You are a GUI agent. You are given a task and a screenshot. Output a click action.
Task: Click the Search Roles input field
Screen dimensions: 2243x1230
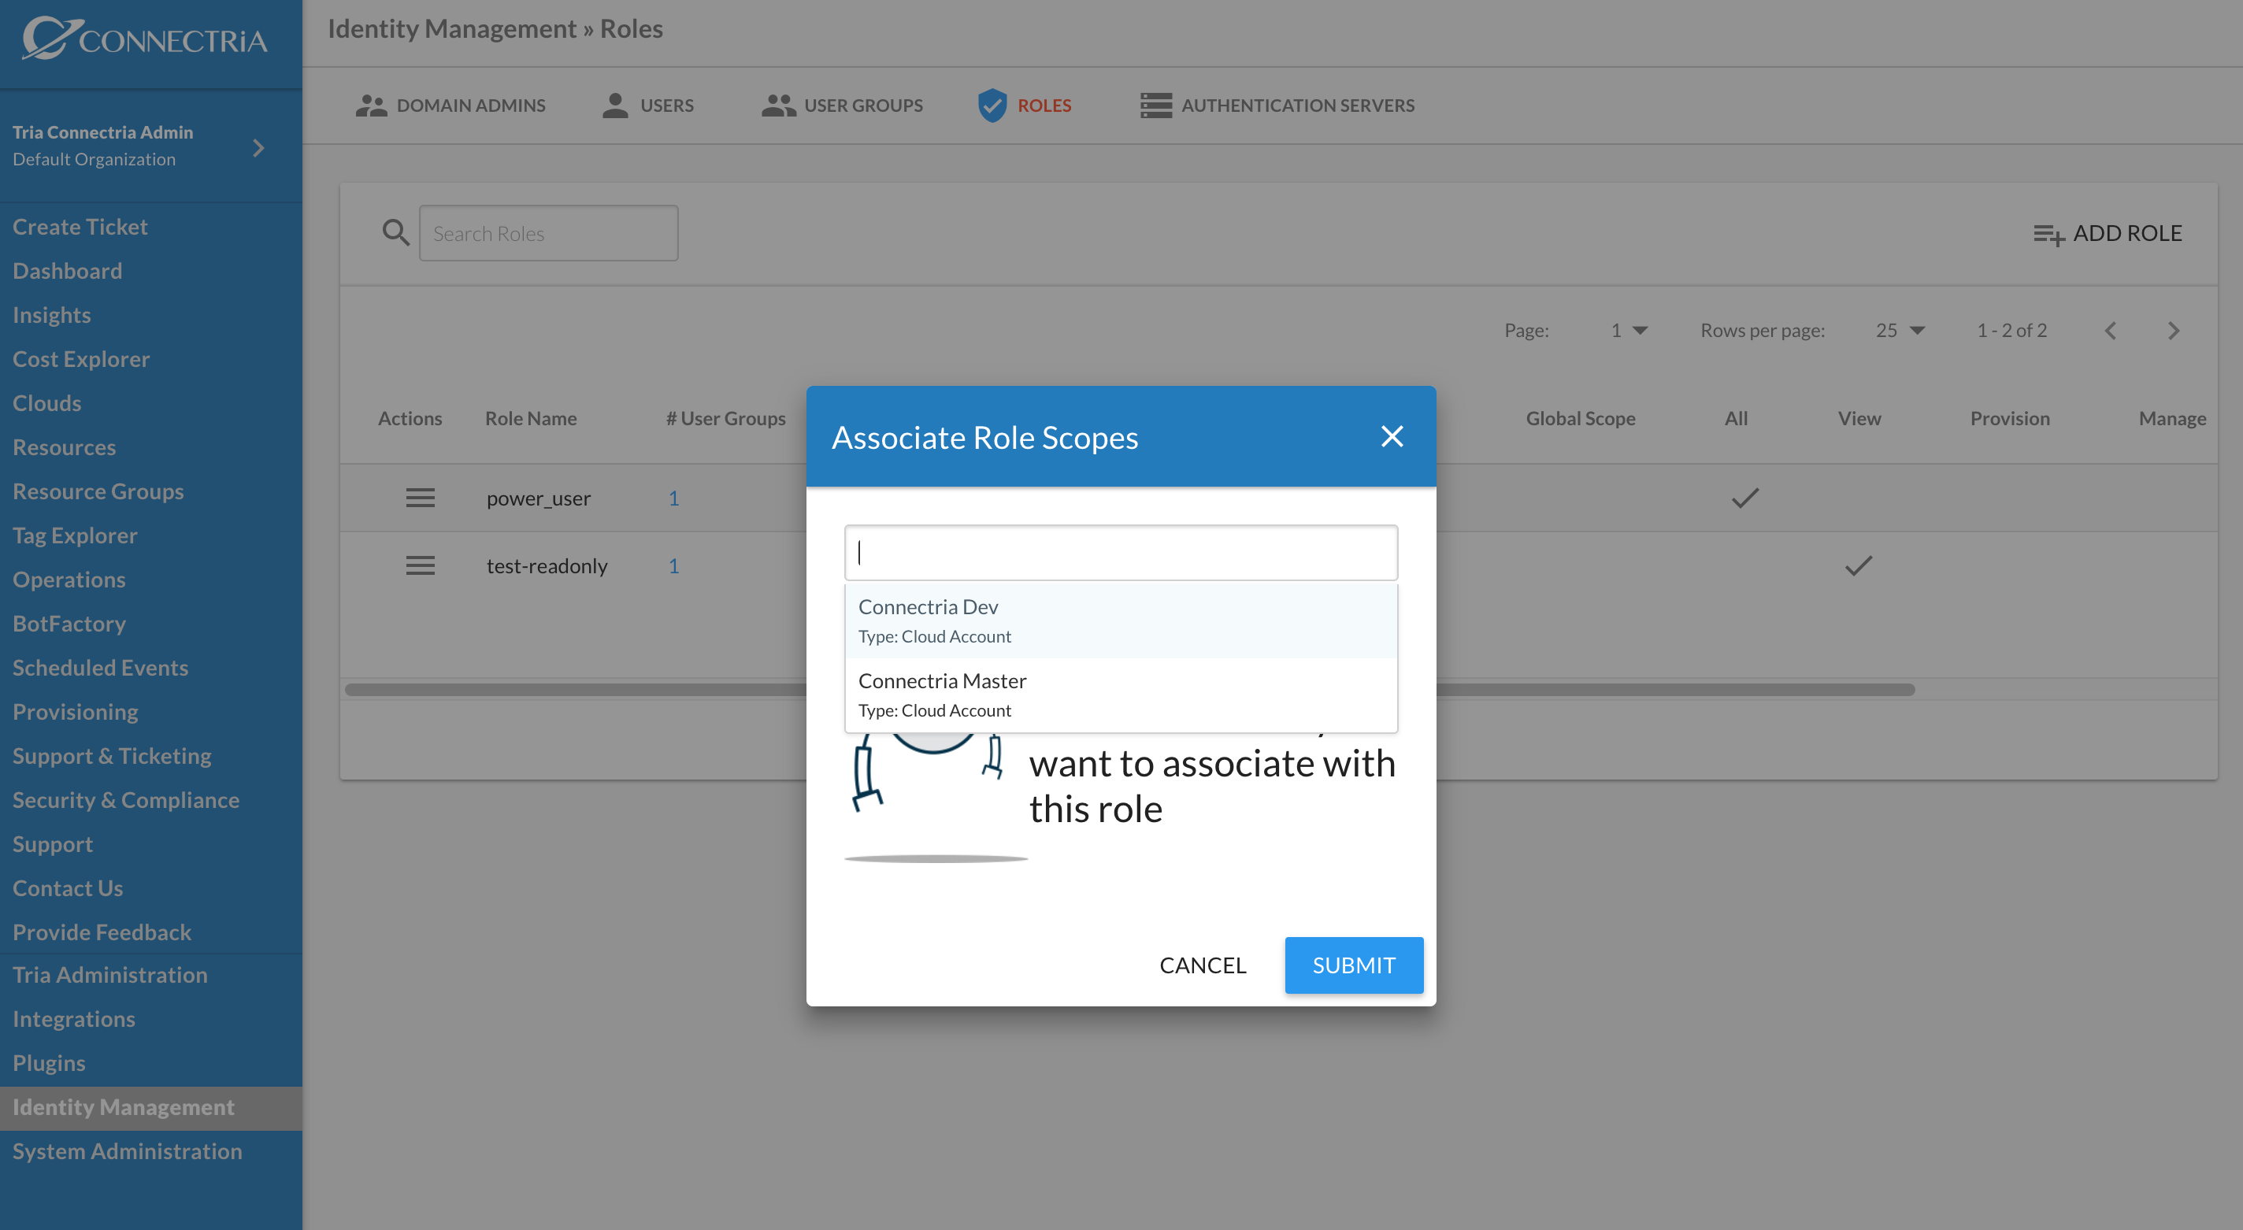(x=547, y=232)
